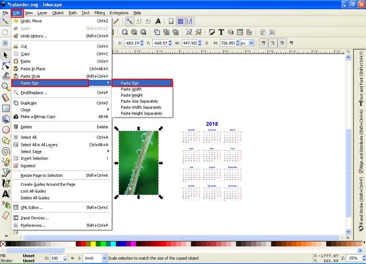Screen dimensions: 366x264
Task: Toggle snap to guides button
Action: pyautogui.click(x=189, y=22)
